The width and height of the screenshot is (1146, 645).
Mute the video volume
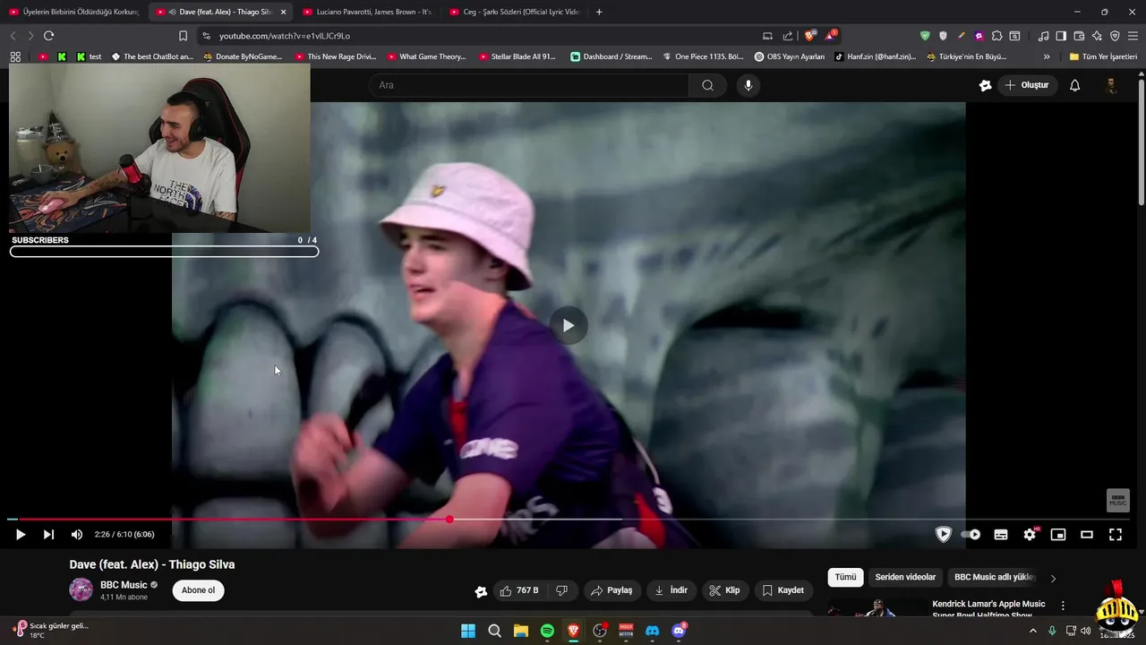coord(77,535)
